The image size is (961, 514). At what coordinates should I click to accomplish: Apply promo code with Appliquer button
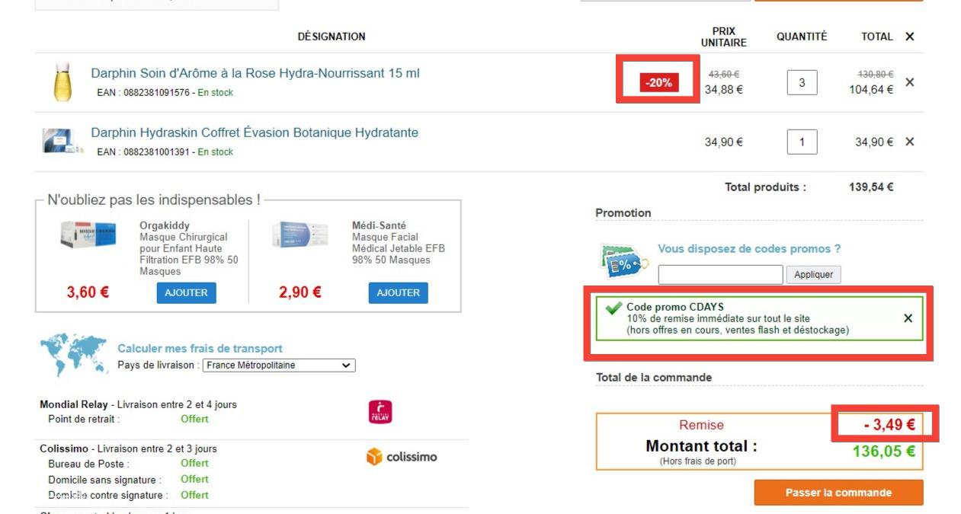tap(814, 275)
